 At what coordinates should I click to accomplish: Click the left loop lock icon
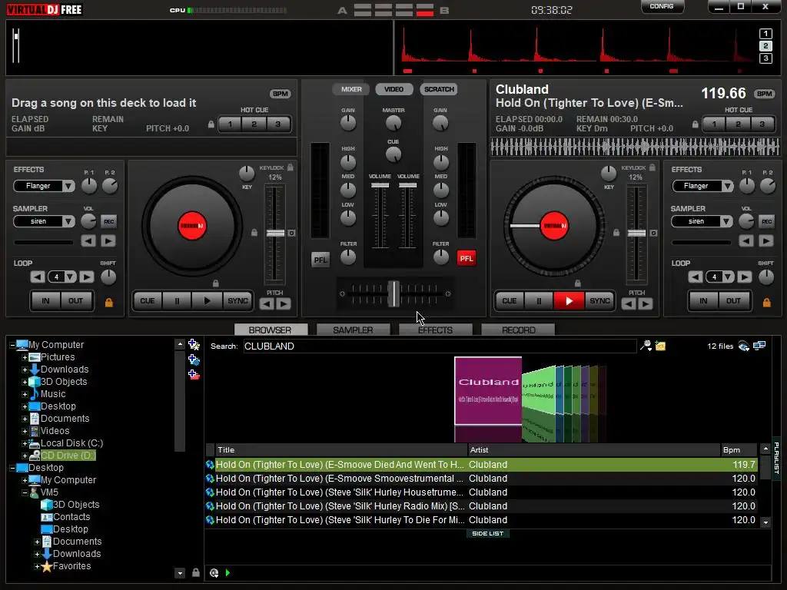109,302
